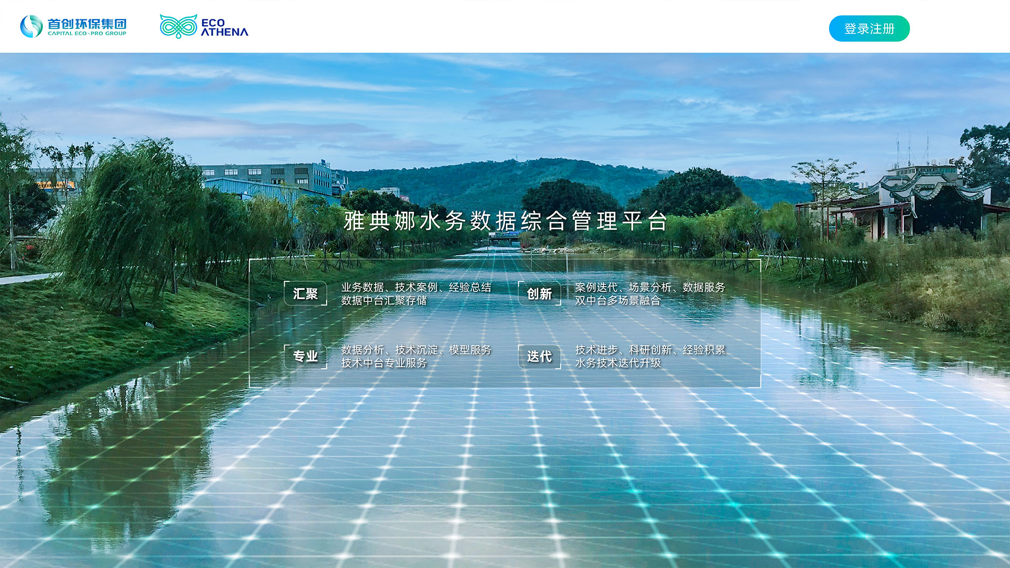Select the 汇聚 feature badge

(305, 293)
